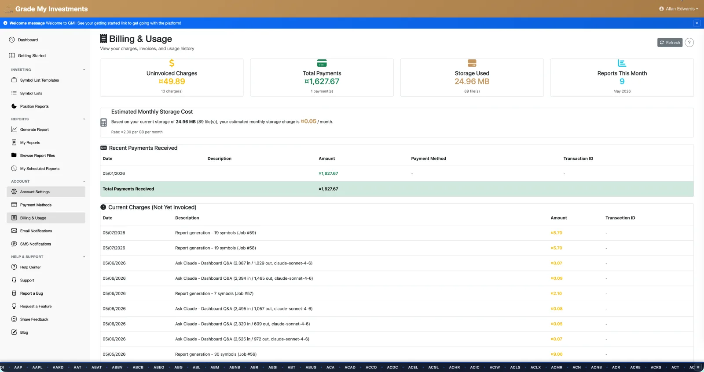Click the Symbol Lists list icon
Image resolution: width=704 pixels, height=372 pixels.
14,93
